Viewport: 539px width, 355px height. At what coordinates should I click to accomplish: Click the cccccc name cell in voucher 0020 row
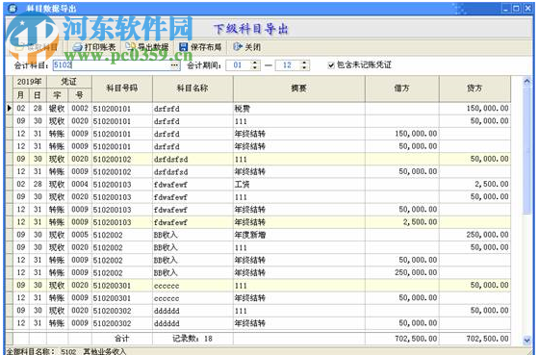click(192, 285)
